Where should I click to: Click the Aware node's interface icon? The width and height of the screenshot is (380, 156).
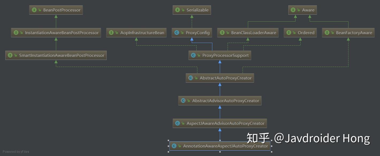[294, 10]
